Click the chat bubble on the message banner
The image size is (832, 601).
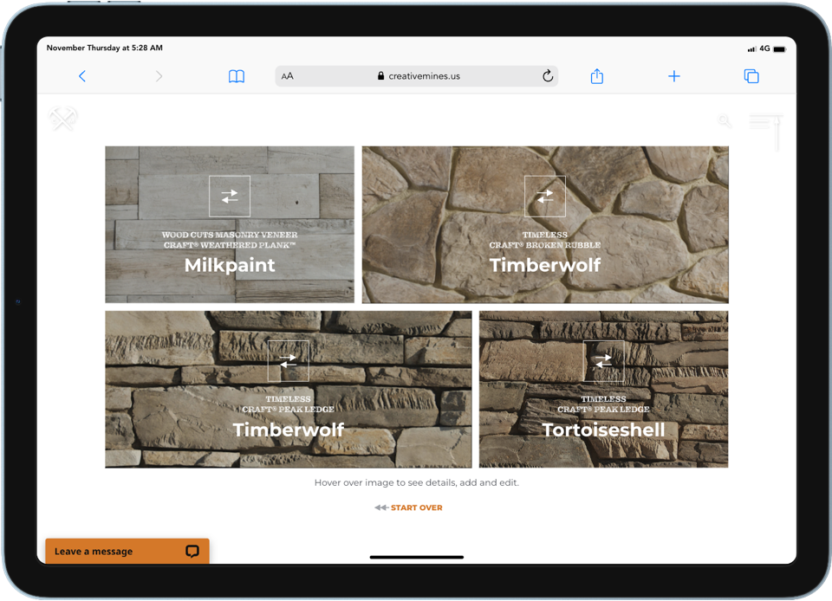(192, 551)
